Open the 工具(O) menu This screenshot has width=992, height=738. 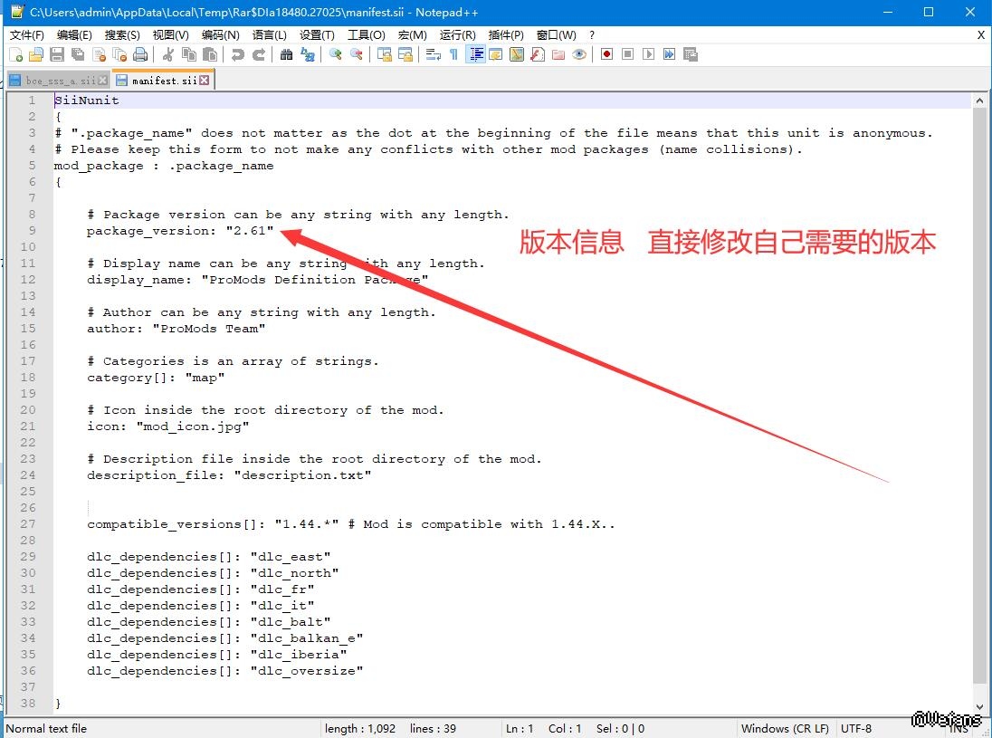pos(367,34)
